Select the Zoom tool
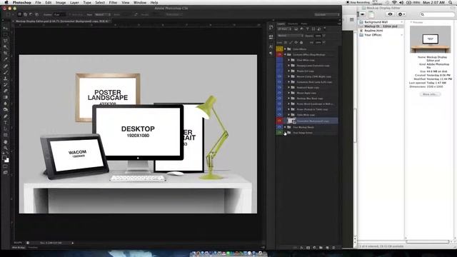The image size is (457, 257). (x=6, y=148)
